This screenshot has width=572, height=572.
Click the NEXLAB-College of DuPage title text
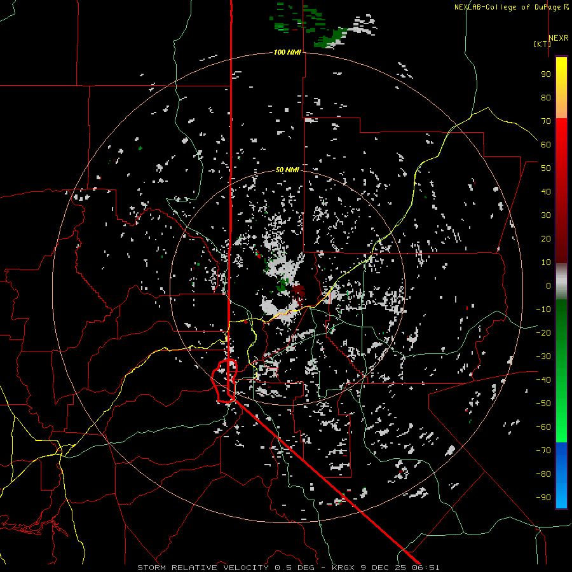(511, 7)
